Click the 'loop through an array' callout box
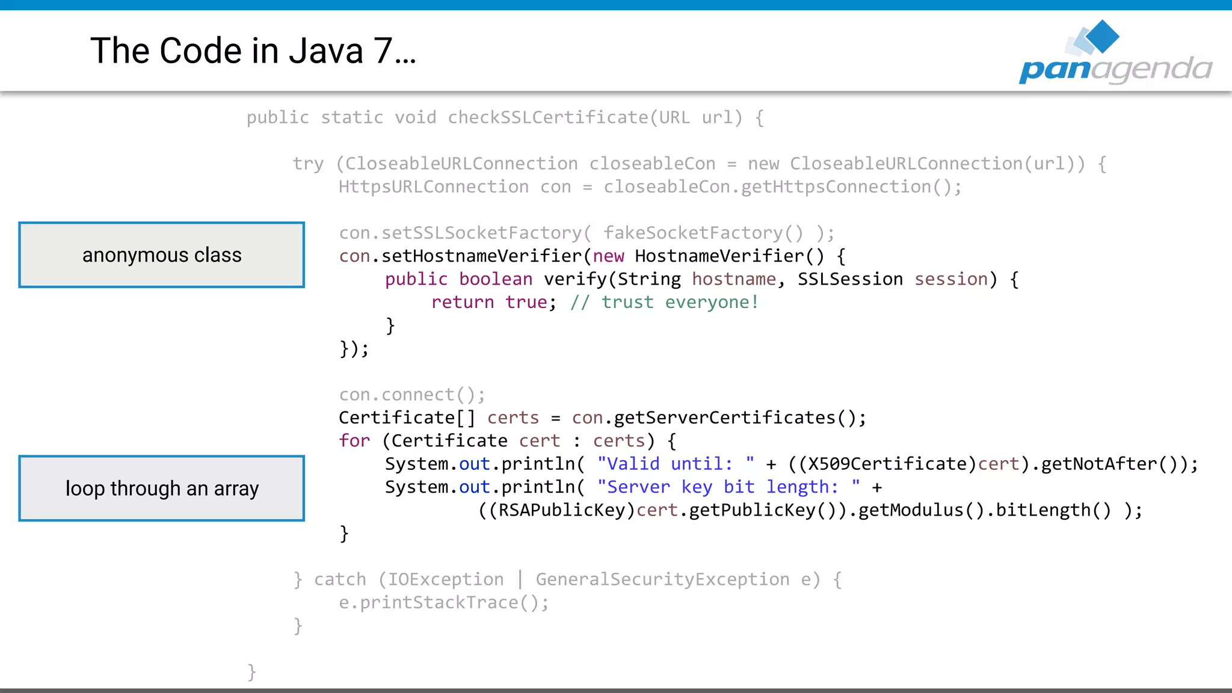 (161, 488)
